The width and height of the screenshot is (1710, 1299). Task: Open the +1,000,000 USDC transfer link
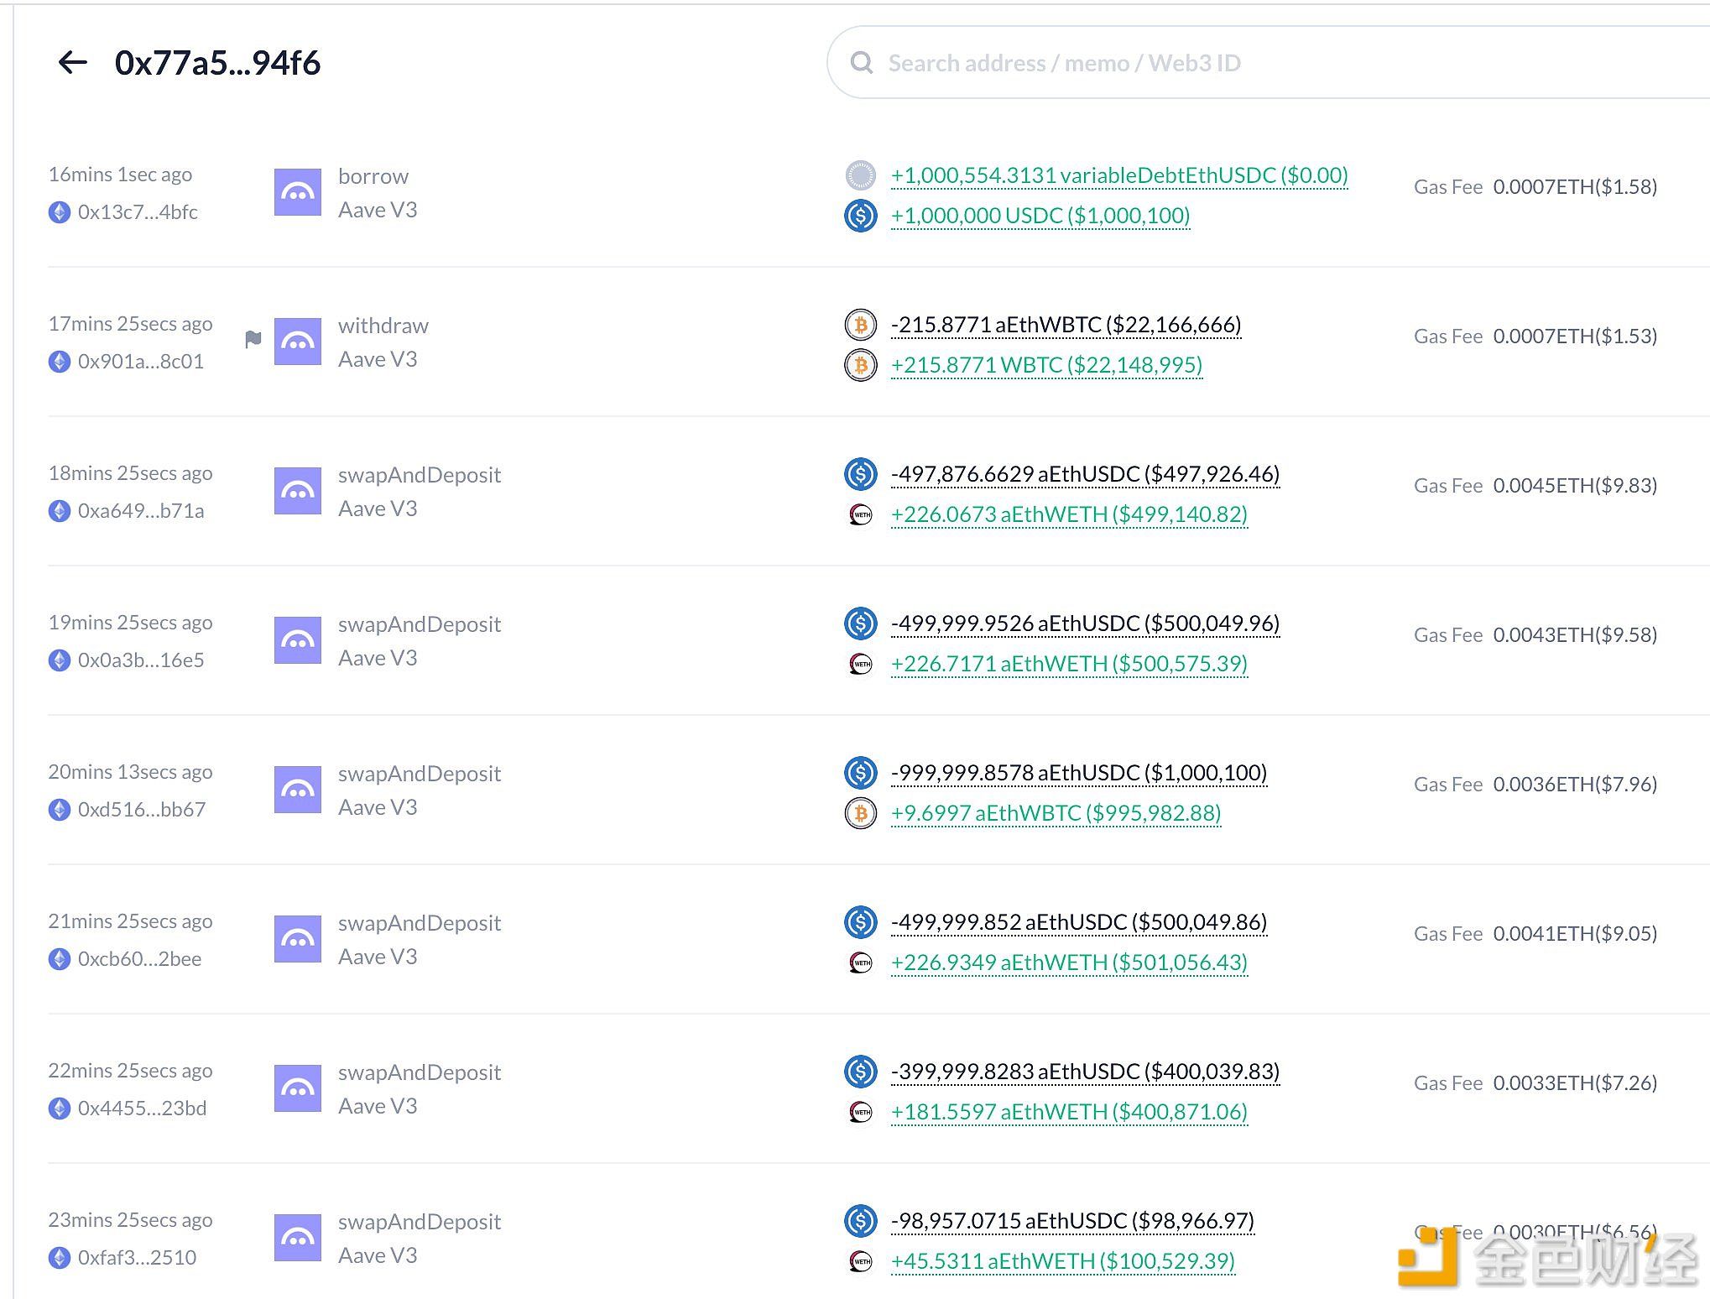[x=1040, y=216]
